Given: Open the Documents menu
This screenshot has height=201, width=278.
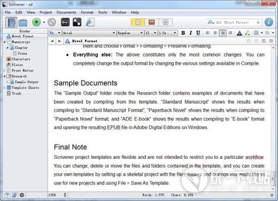Looking at the screenshot, I should tap(66, 13).
